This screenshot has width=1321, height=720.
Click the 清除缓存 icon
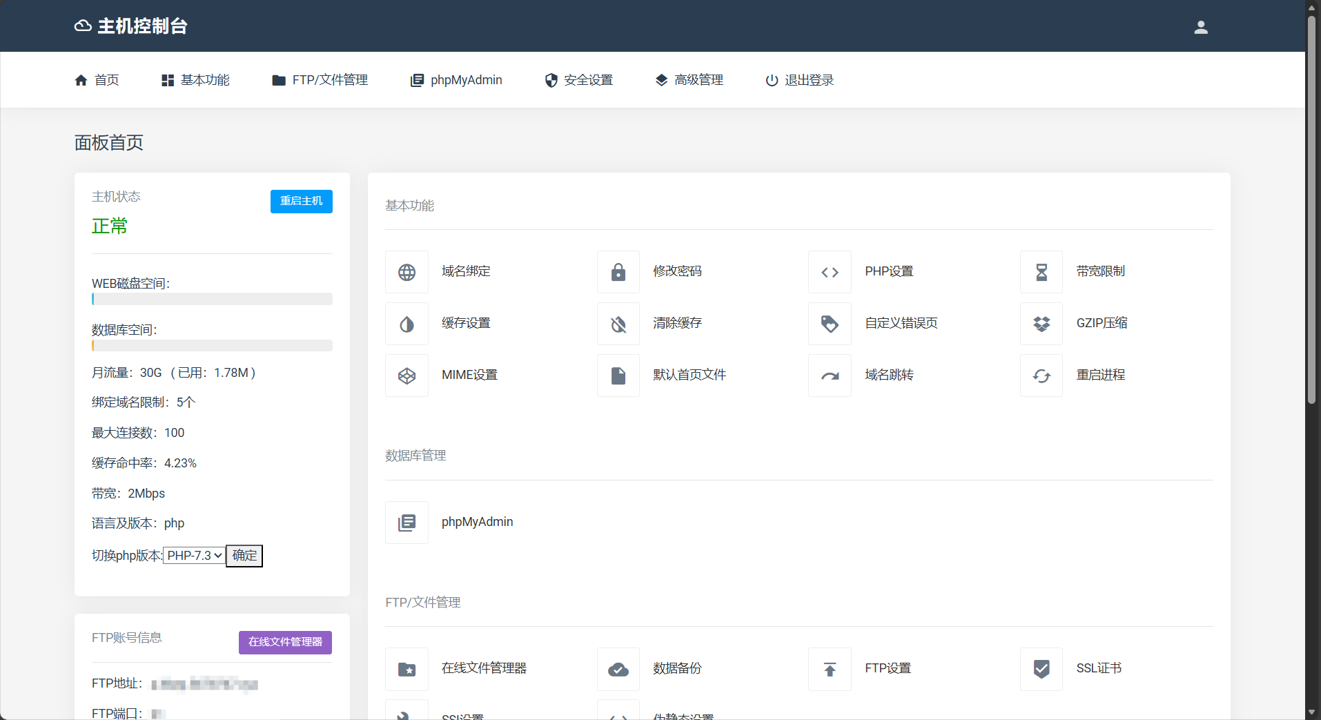[x=618, y=324]
